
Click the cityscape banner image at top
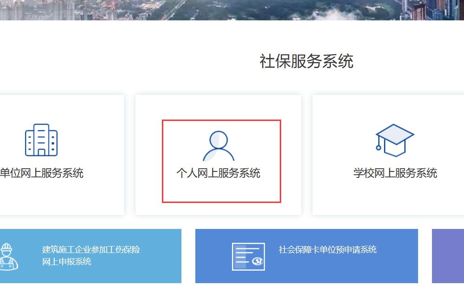(232, 9)
